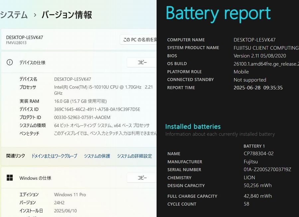Select the FMVU28013 model text

[x=16, y=43]
